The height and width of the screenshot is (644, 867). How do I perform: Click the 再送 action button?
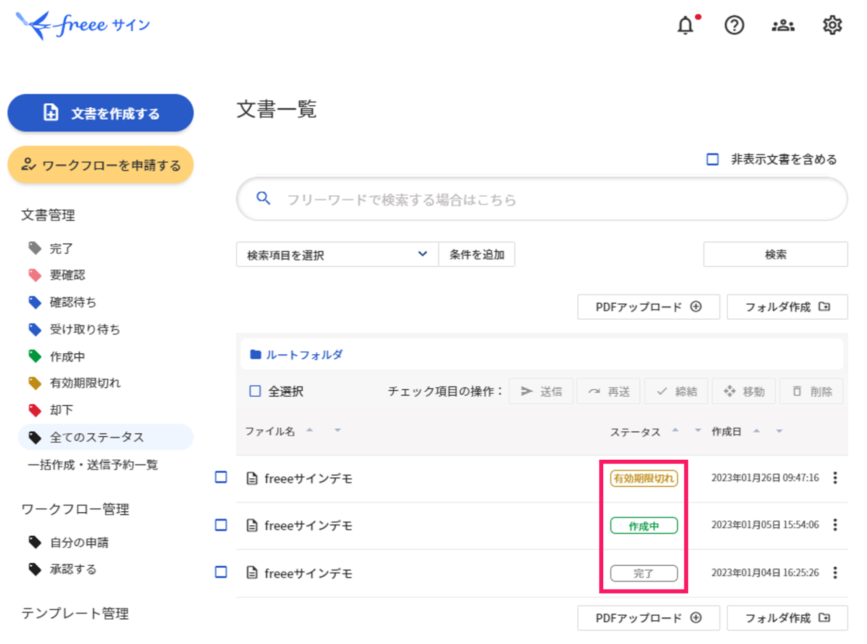(x=609, y=391)
